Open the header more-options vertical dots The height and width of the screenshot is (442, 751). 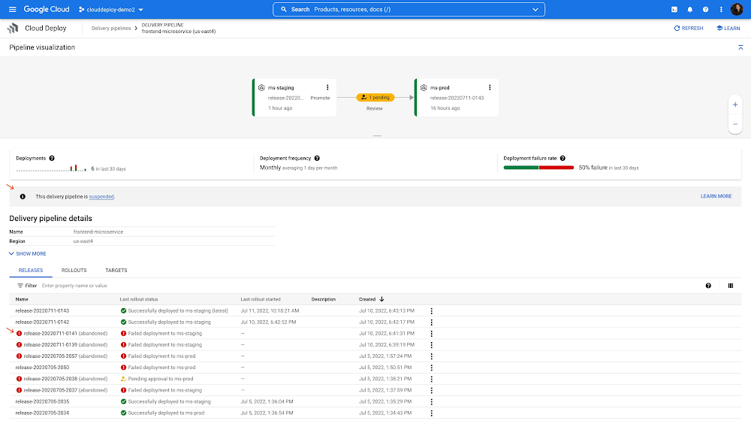pyautogui.click(x=721, y=9)
